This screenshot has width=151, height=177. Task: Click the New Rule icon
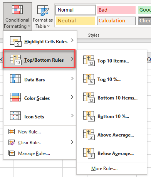[x=12, y=131]
